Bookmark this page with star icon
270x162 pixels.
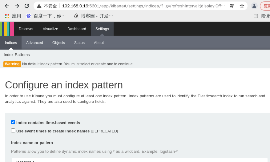click(242, 6)
